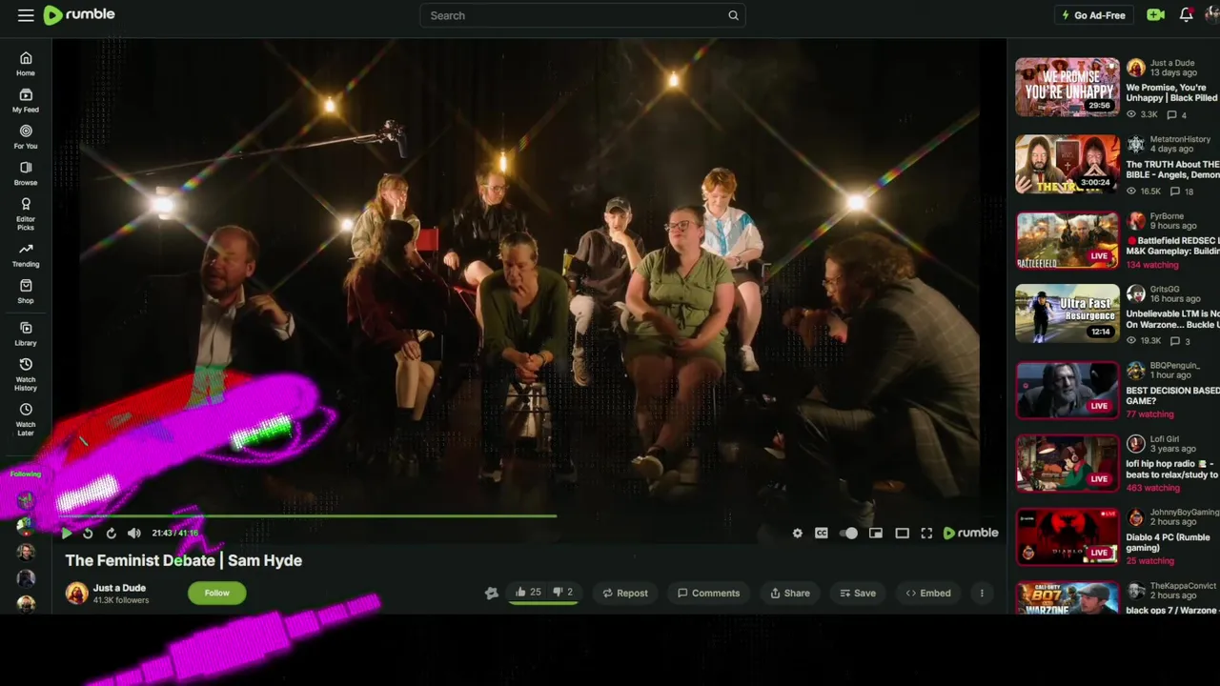Click the JohnnyBoyGaming channel name

pos(1185,512)
